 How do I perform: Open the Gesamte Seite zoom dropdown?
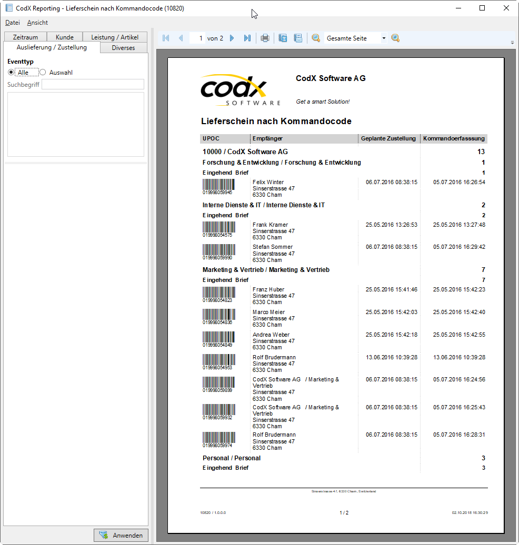384,38
